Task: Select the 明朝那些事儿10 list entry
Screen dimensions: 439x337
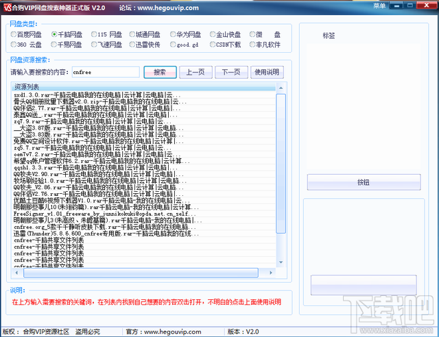Action: (x=143, y=208)
